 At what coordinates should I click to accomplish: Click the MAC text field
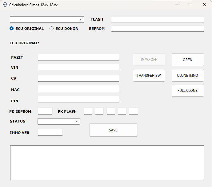[78, 89]
